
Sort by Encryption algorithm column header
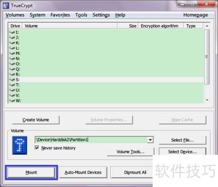[x=160, y=26]
